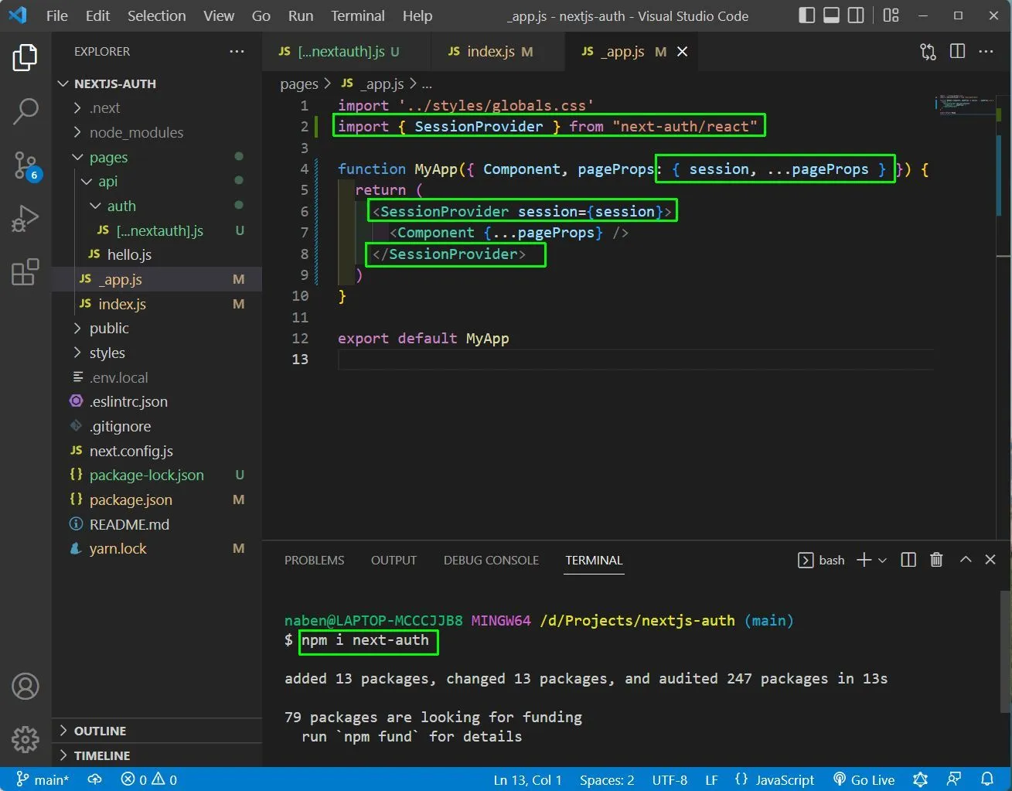Open notifications bell icon
This screenshot has height=791, width=1012.
tap(987, 779)
